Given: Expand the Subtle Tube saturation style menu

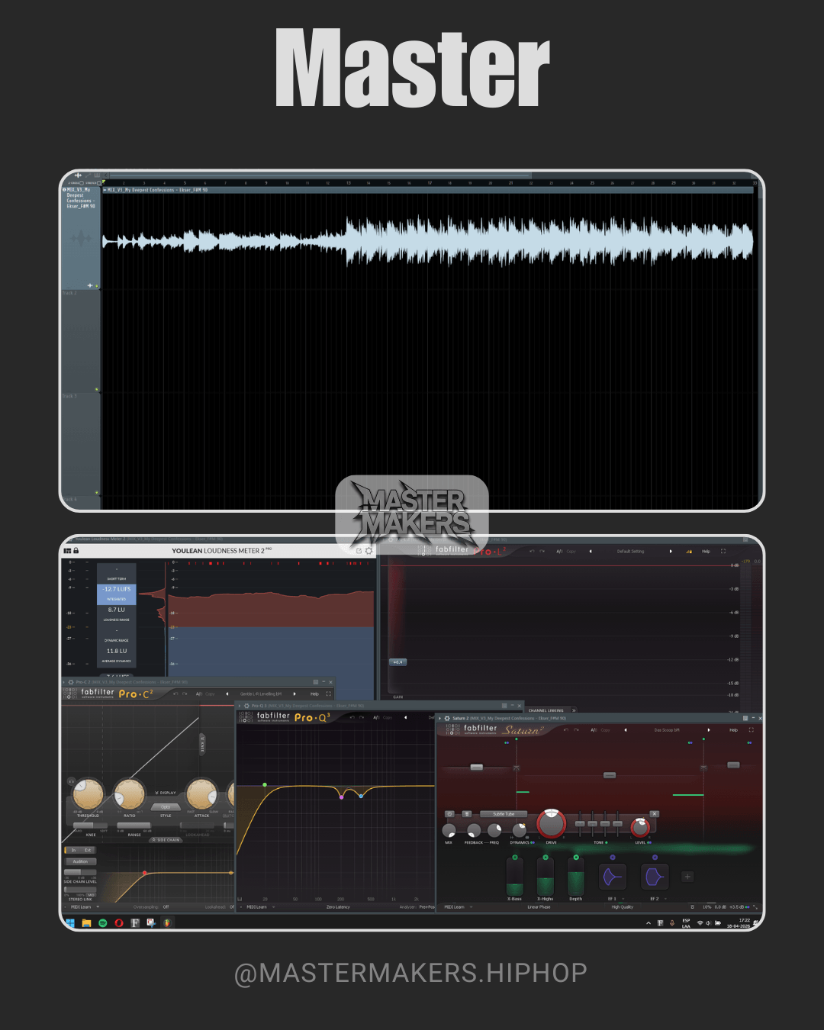Looking at the screenshot, I should (x=504, y=814).
